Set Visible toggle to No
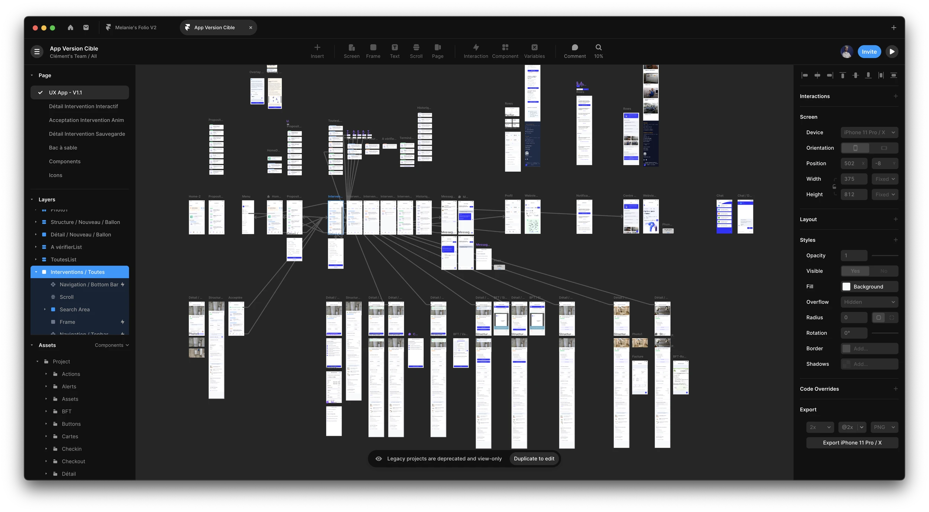The width and height of the screenshot is (929, 512). tap(883, 271)
